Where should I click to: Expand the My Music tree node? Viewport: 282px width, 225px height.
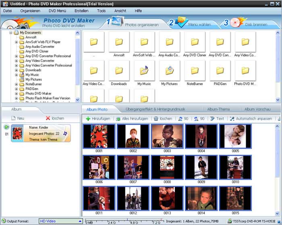16,75
